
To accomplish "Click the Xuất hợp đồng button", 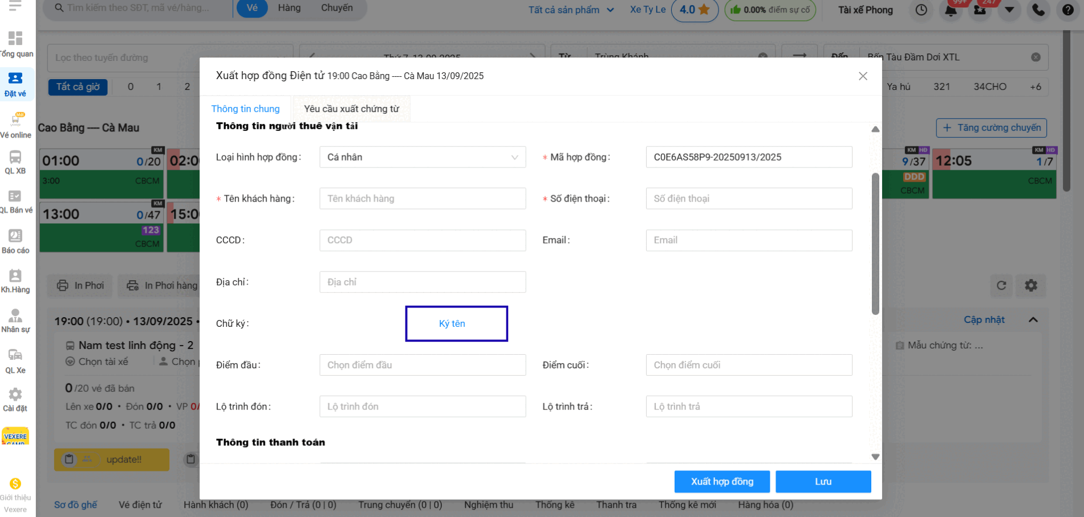I will point(722,482).
